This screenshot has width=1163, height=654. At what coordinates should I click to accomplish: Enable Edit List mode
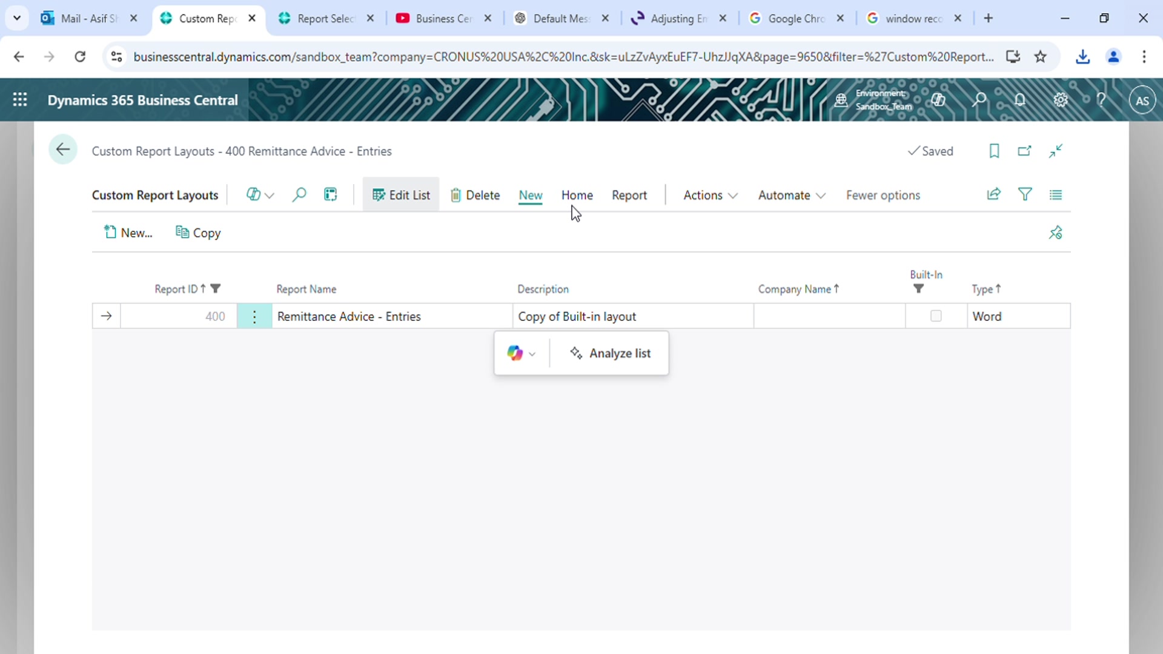click(401, 195)
